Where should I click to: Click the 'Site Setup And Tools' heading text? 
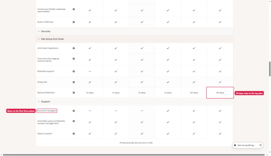click(53, 39)
